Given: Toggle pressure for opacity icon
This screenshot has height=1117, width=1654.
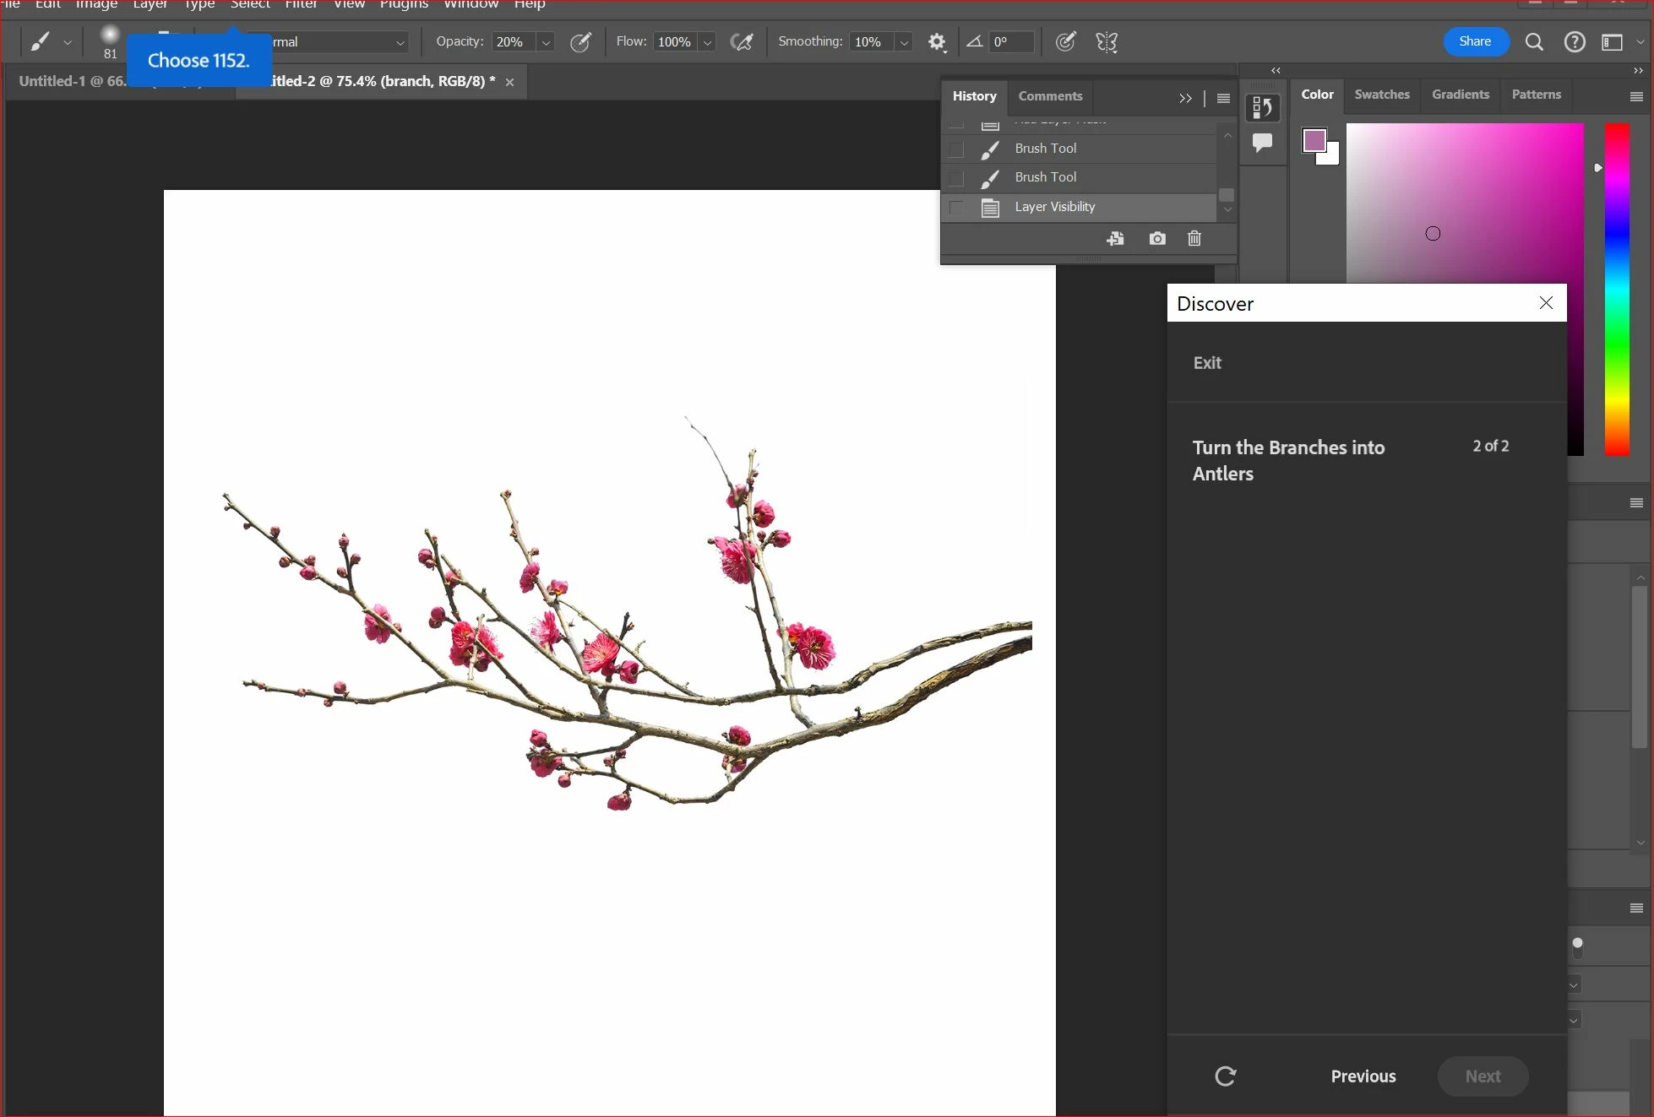Looking at the screenshot, I should pos(580,41).
